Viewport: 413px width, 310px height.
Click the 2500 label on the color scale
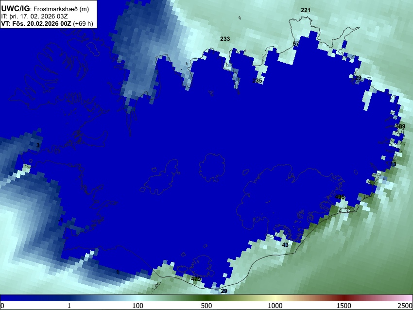405,306
